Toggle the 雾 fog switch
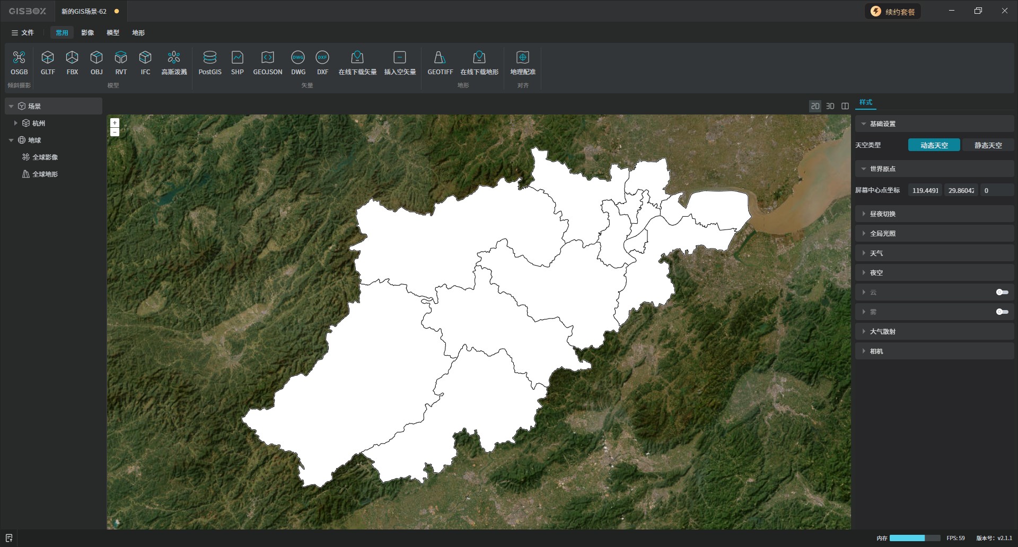1018x547 pixels. pyautogui.click(x=1002, y=312)
